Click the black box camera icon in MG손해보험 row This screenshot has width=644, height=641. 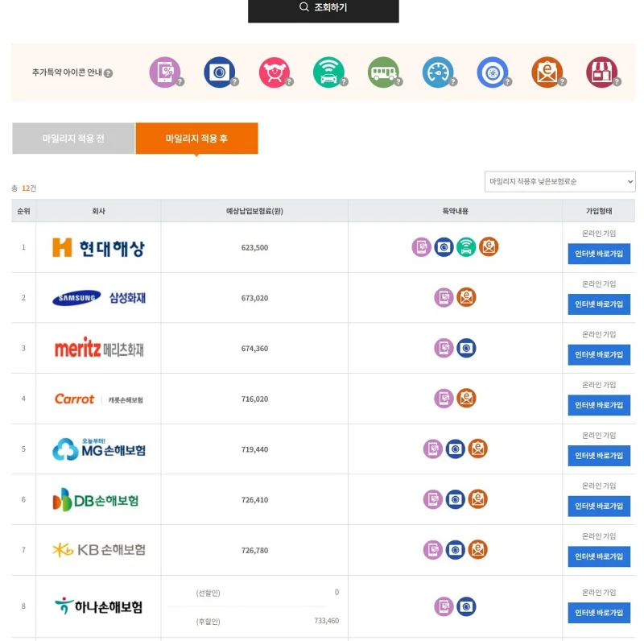point(455,449)
